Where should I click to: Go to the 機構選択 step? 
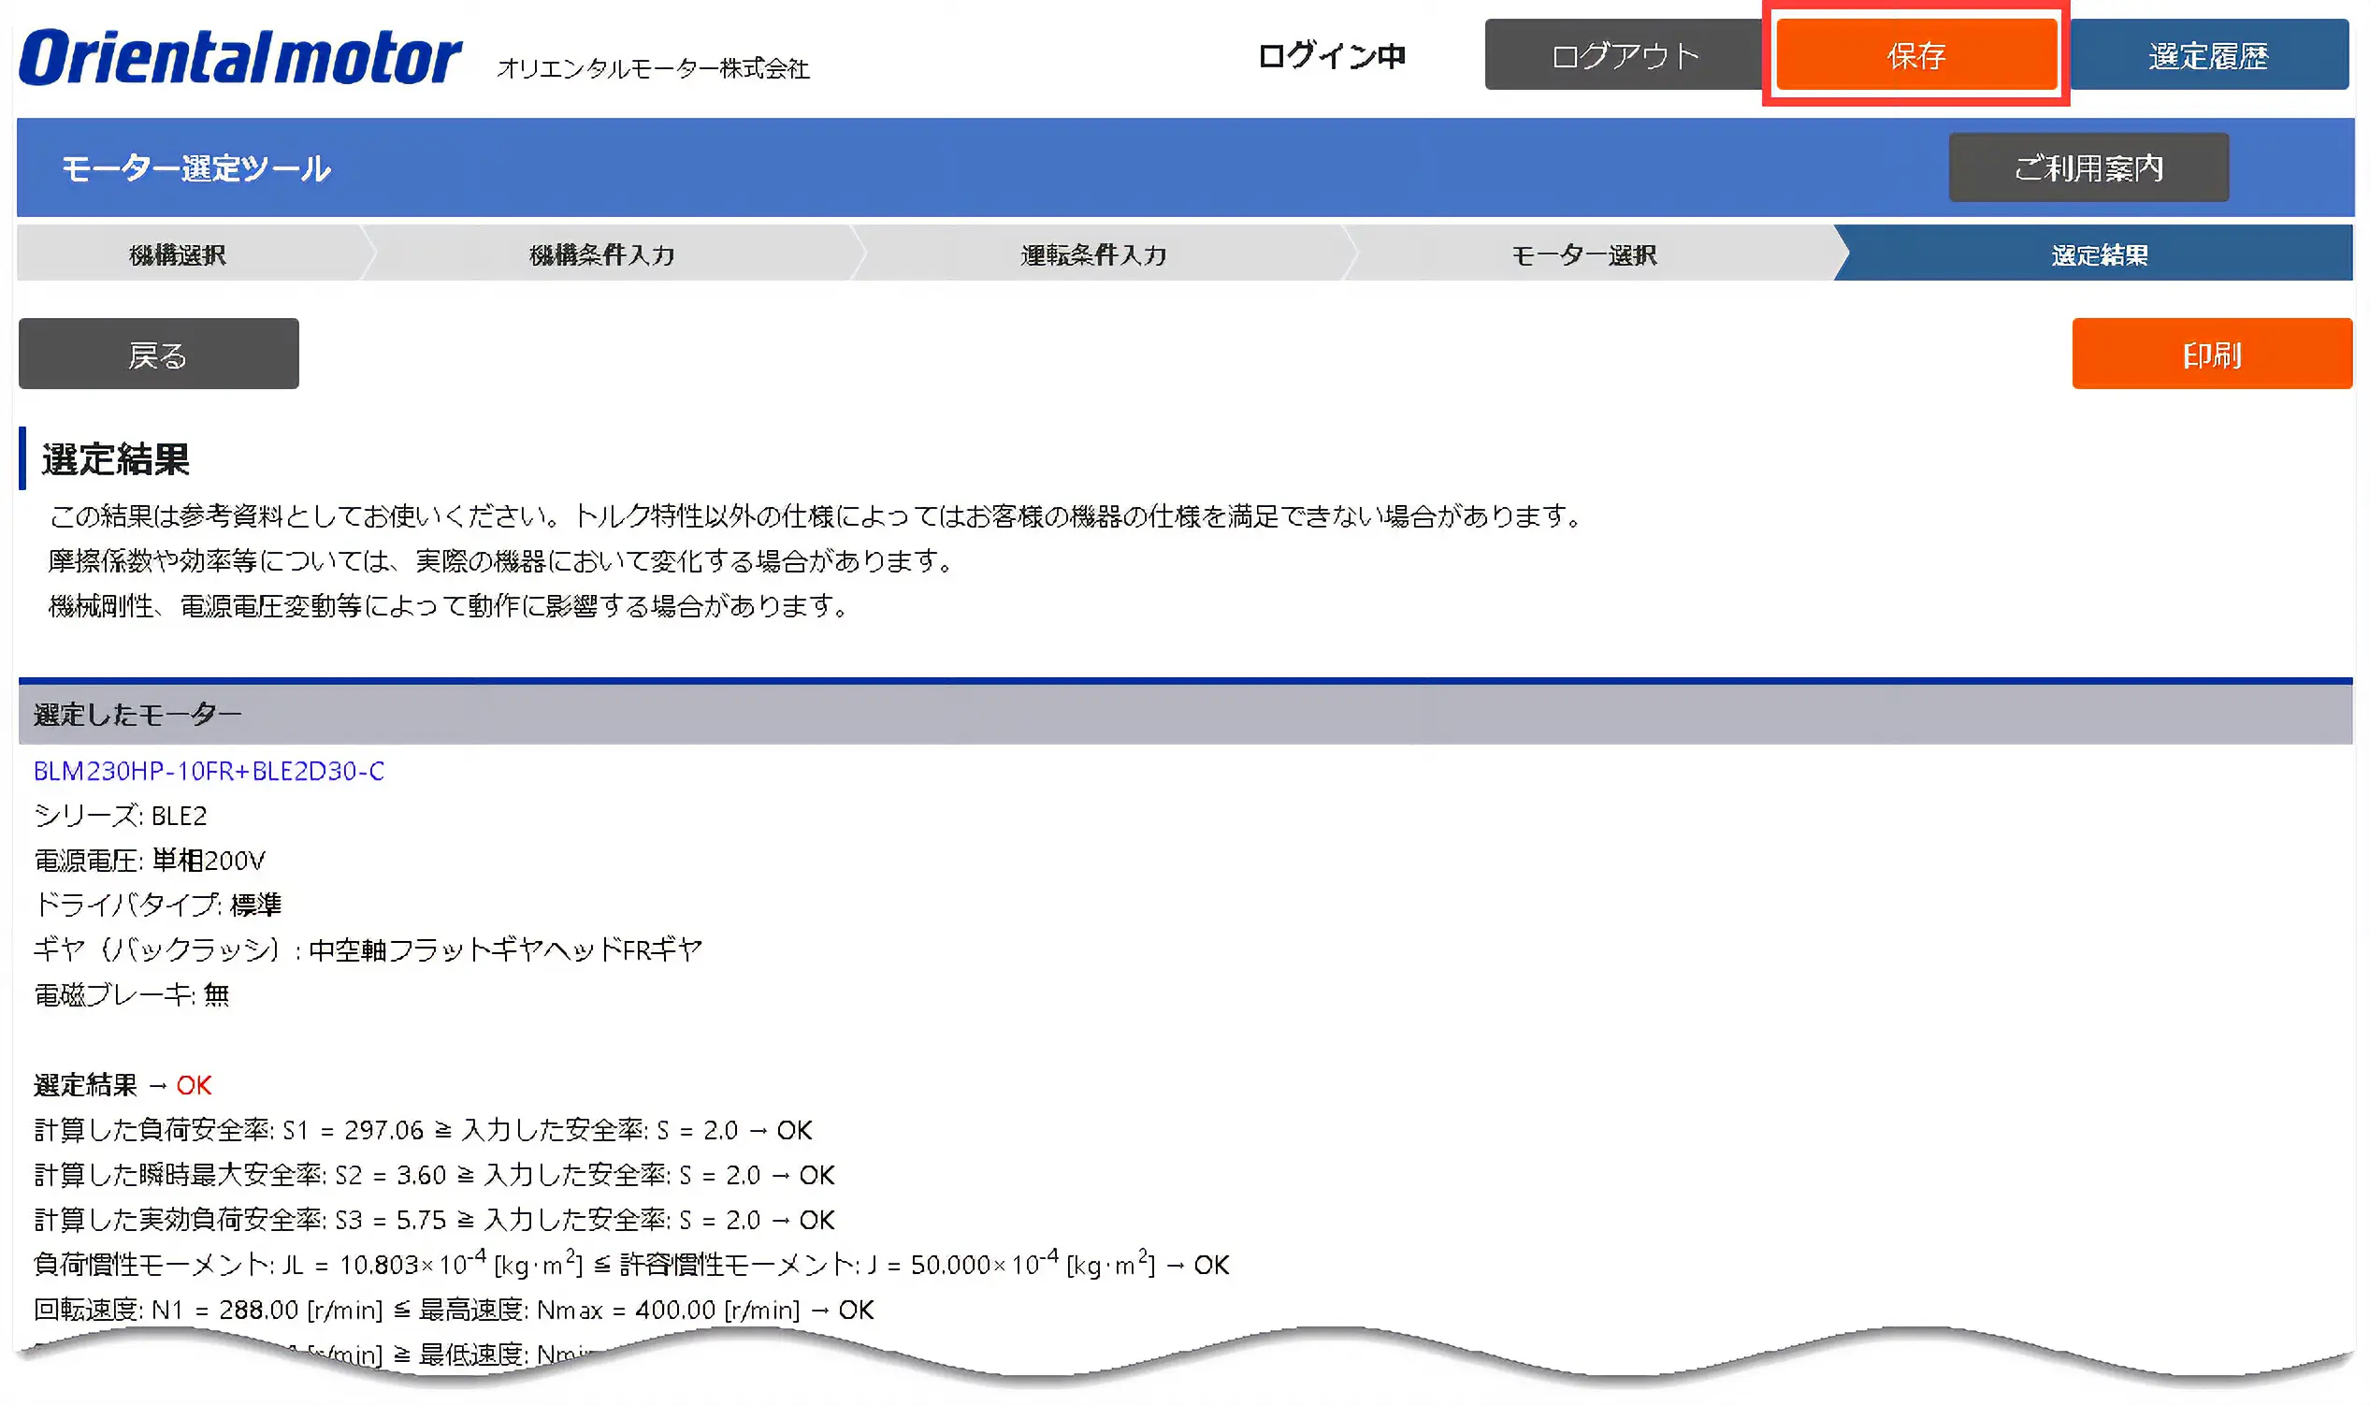point(178,254)
